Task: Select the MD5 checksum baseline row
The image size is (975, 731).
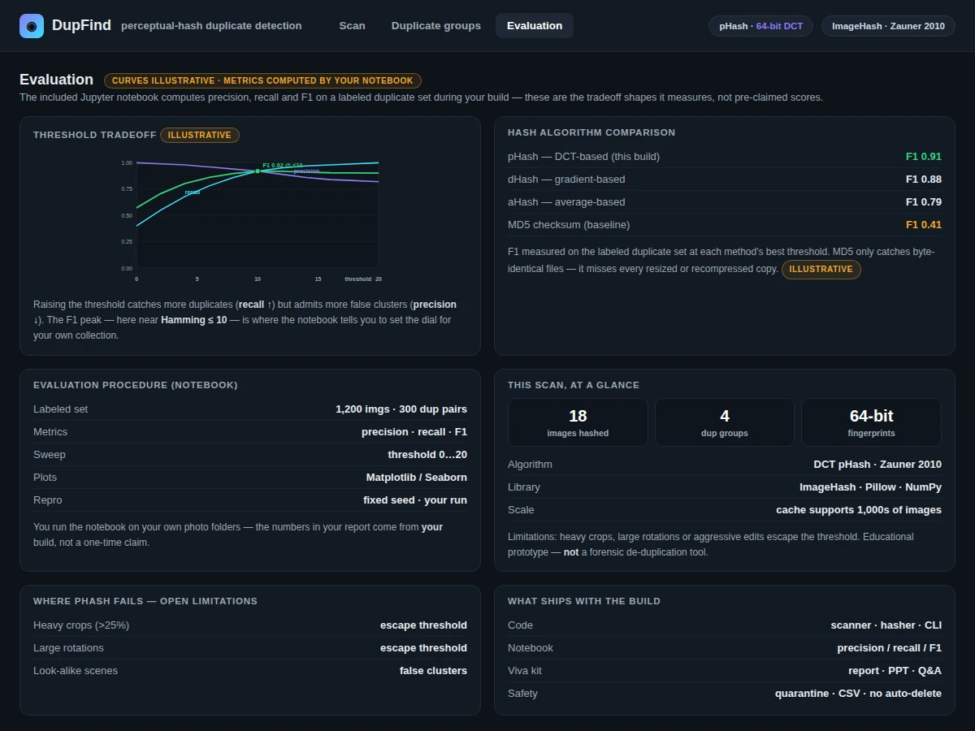Action: click(x=725, y=225)
